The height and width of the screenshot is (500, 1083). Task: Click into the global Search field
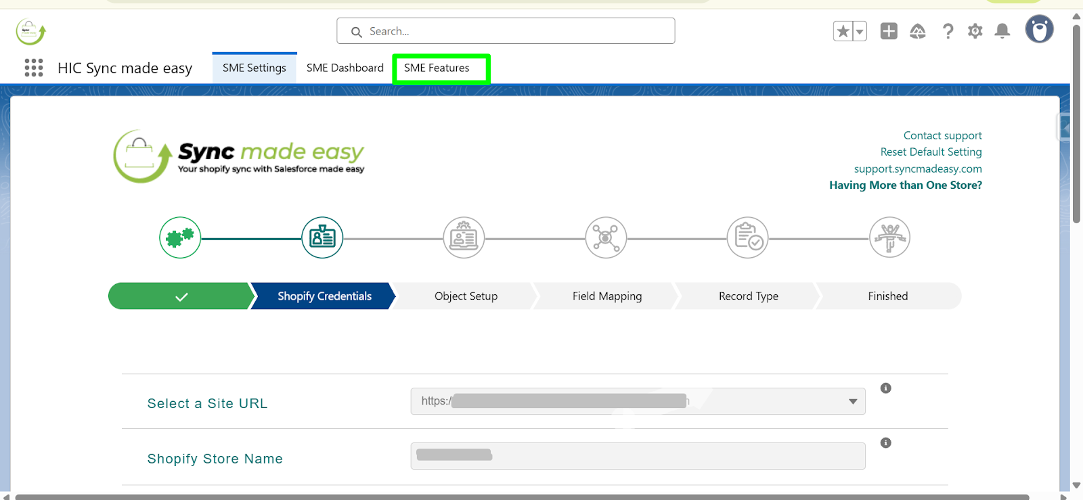tap(506, 31)
